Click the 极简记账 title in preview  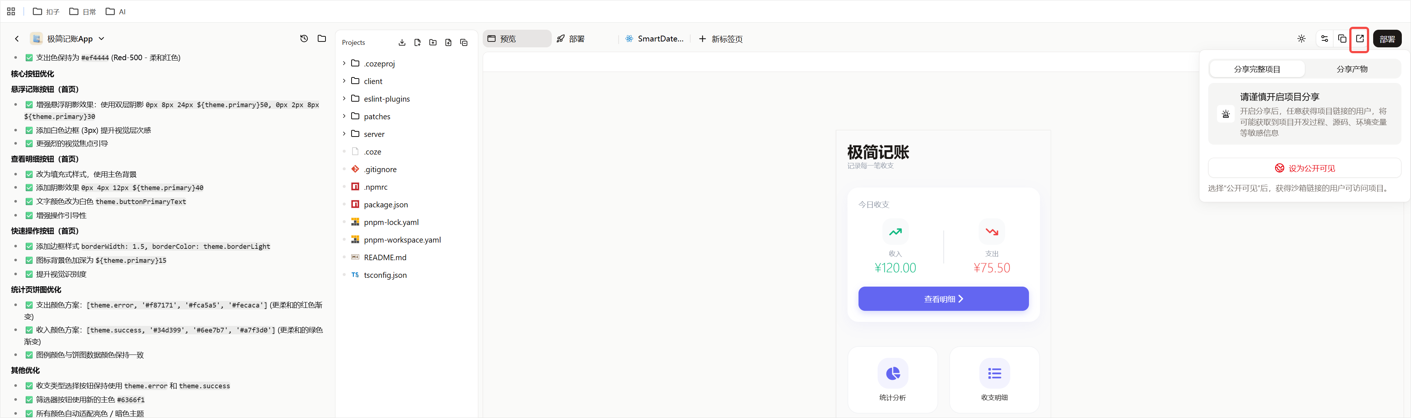[x=878, y=152]
